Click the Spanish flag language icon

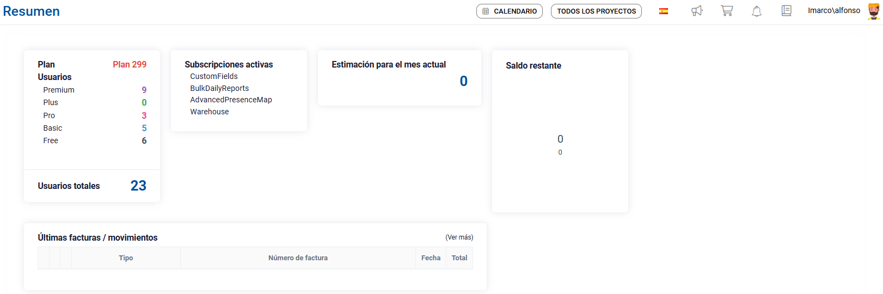pos(664,11)
